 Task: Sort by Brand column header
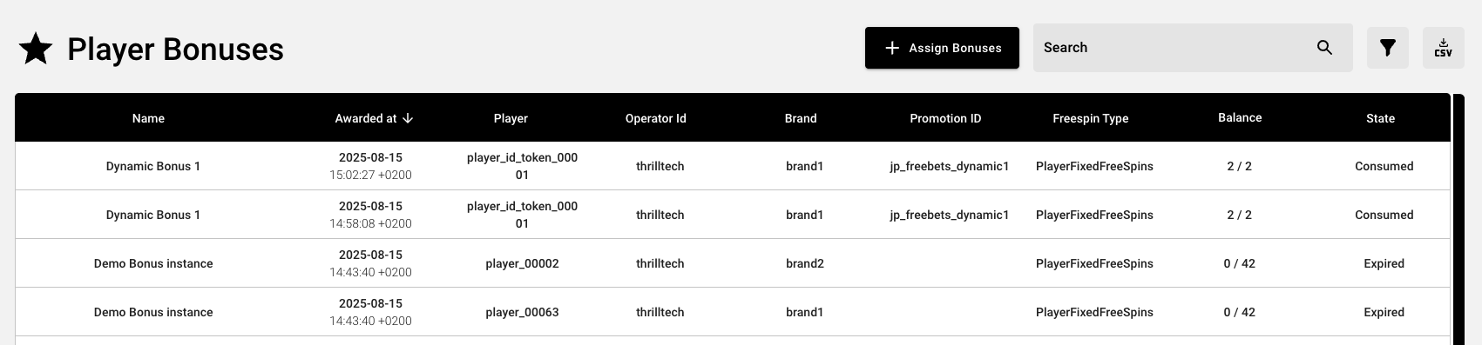click(801, 118)
